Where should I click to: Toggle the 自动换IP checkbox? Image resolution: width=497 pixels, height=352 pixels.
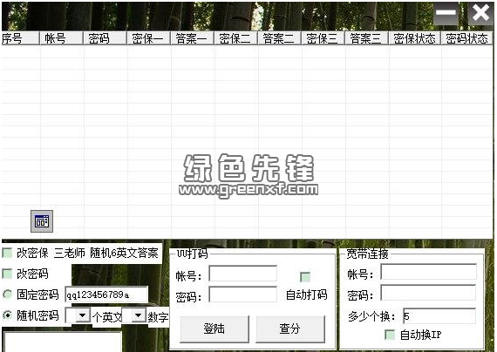[390, 335]
